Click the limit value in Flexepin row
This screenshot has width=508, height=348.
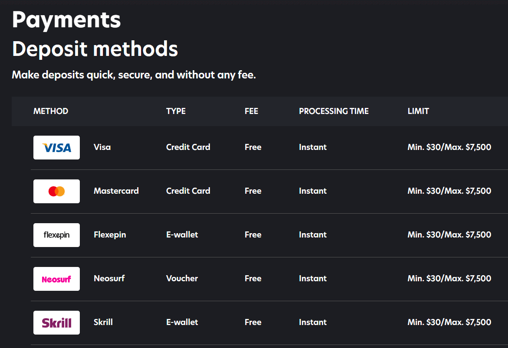tap(449, 235)
